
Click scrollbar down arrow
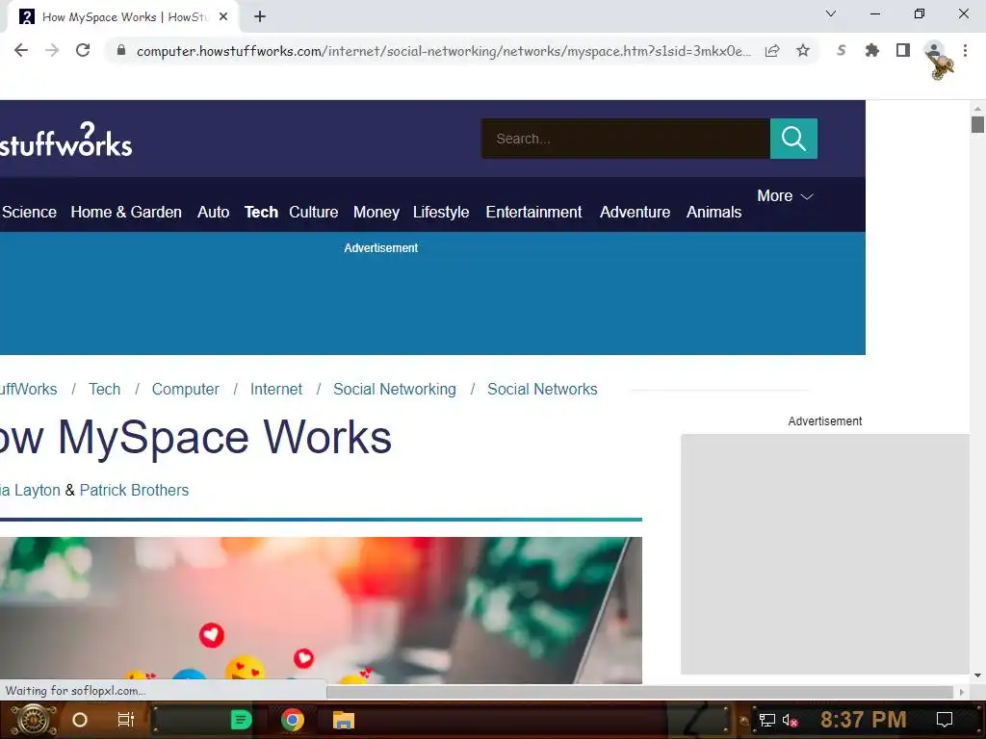[977, 675]
